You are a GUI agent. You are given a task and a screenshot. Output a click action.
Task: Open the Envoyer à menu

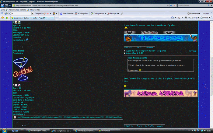point(113,13)
